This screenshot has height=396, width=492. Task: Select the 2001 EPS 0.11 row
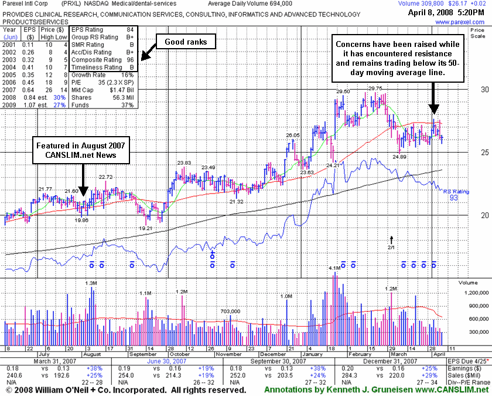(35, 45)
